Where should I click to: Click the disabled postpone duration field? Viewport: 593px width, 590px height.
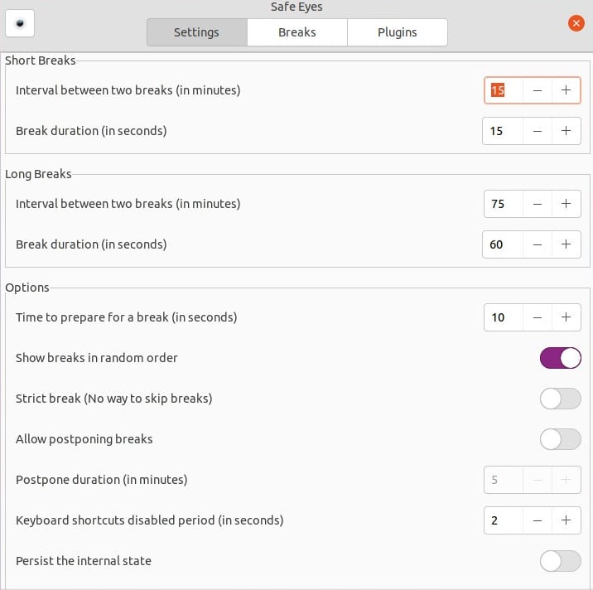[504, 480]
